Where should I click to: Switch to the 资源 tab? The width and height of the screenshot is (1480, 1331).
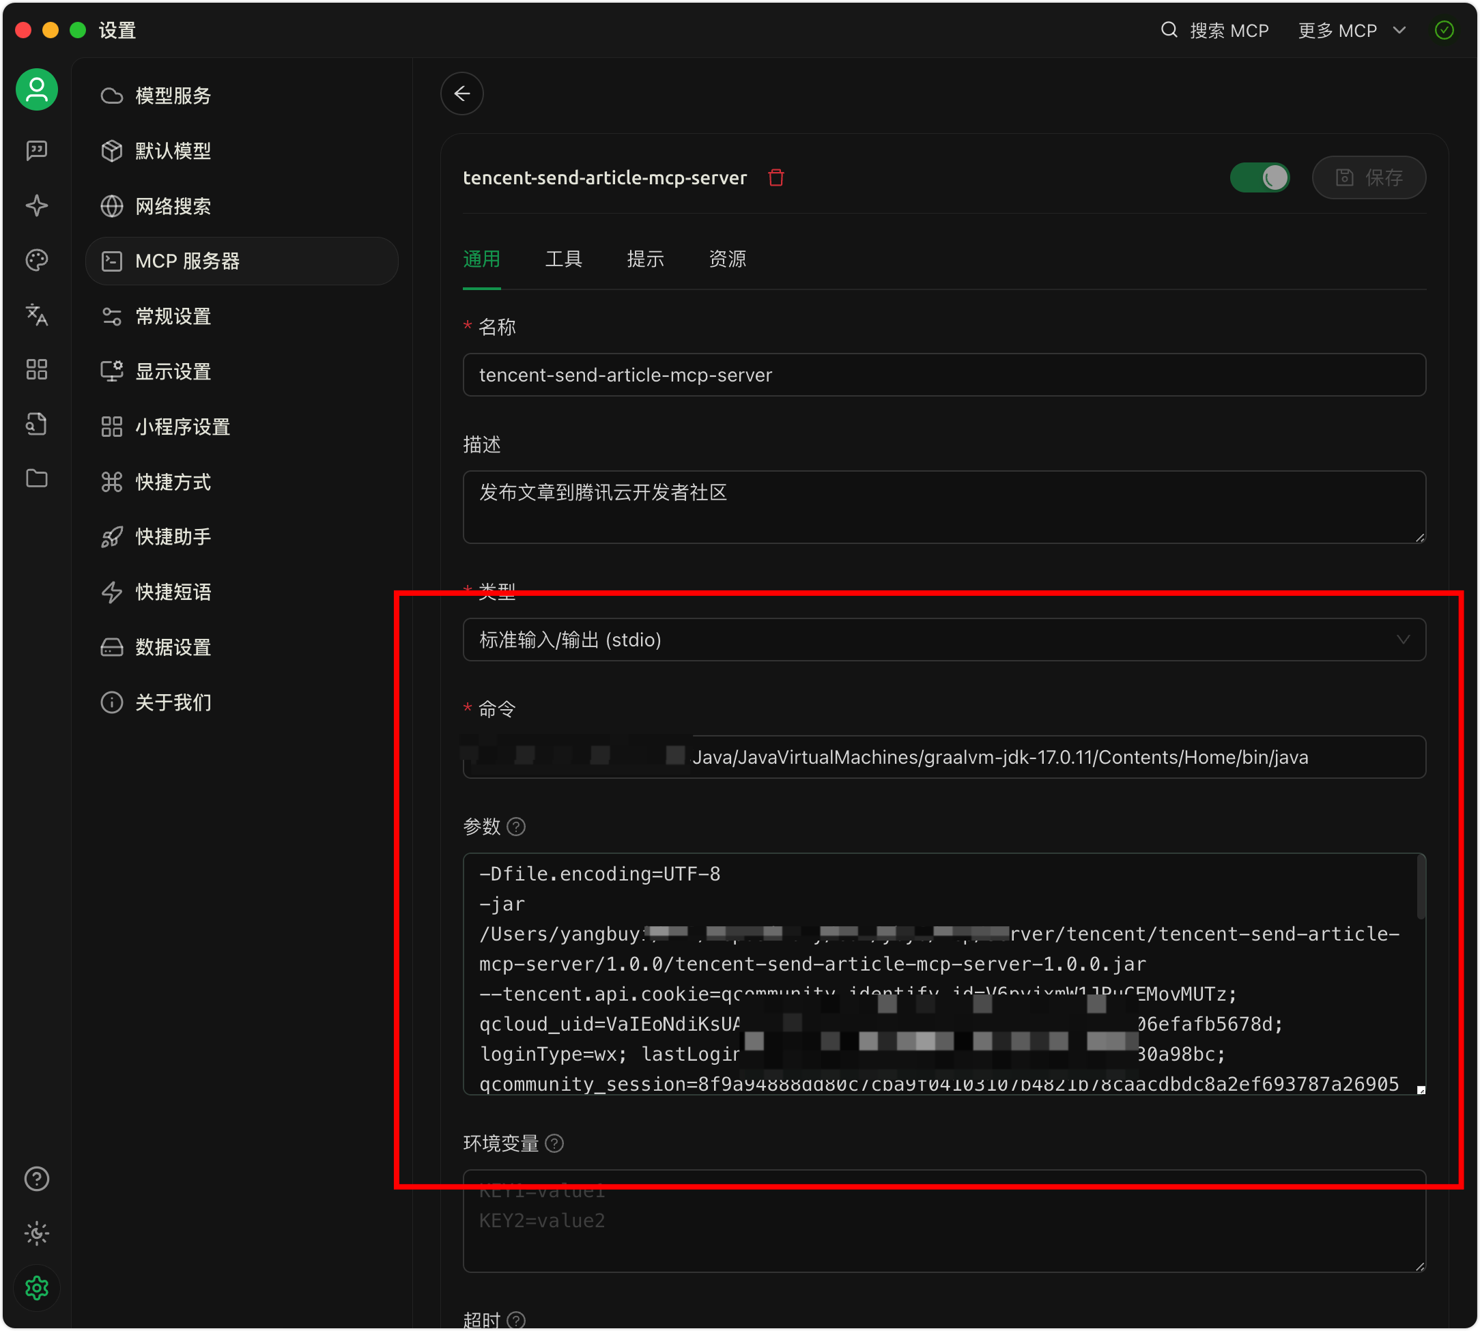728,259
